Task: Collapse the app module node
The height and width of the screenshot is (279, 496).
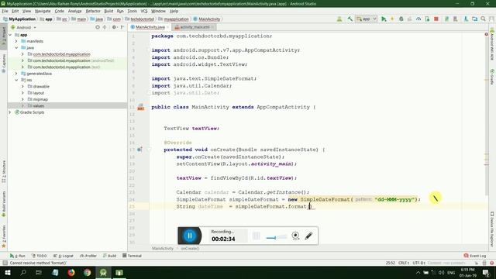Action: 10,35
